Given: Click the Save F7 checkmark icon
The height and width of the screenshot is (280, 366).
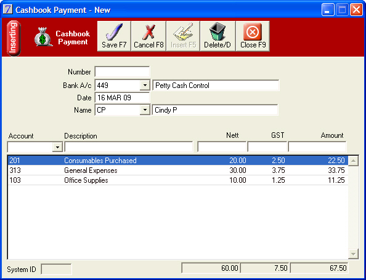Looking at the screenshot, I should click(x=114, y=32).
